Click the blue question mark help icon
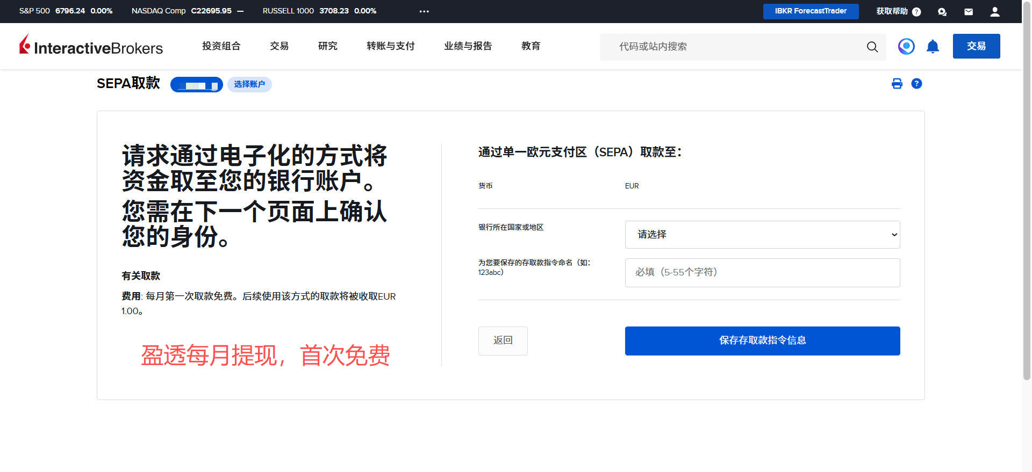 (x=916, y=84)
